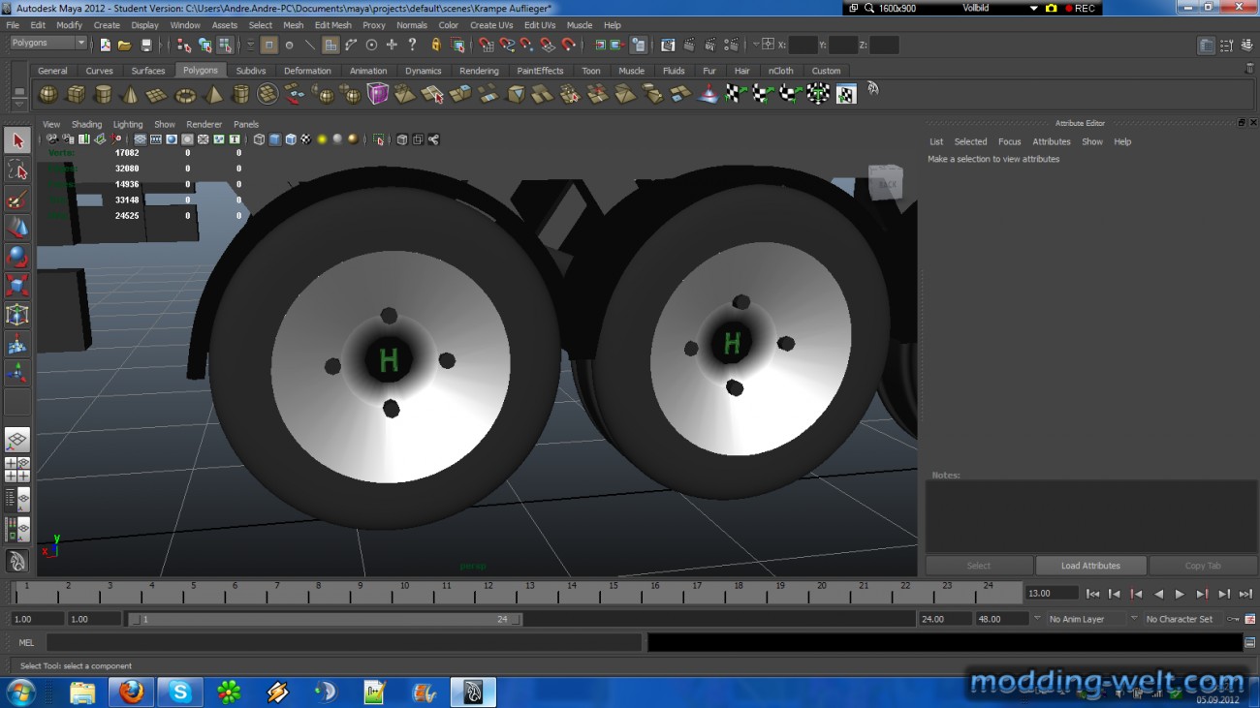Click the MEL command line input

pos(343,642)
